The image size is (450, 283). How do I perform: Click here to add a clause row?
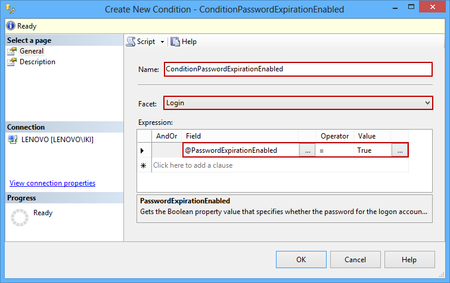[193, 165]
